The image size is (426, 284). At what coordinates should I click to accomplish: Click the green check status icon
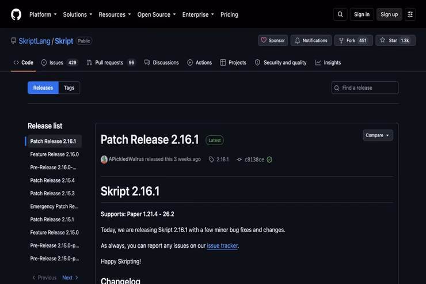click(x=269, y=160)
